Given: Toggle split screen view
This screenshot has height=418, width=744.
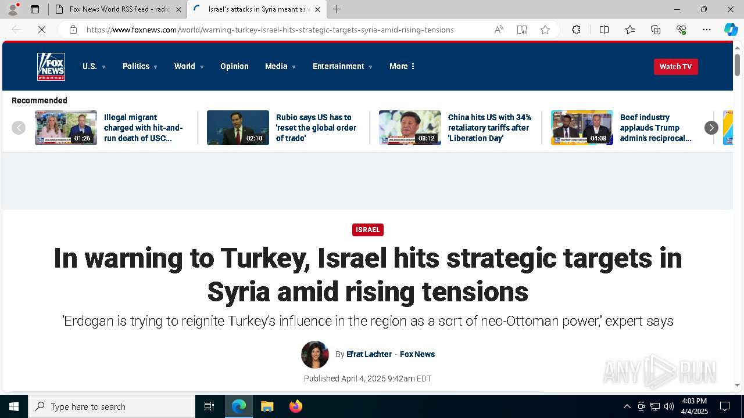Looking at the screenshot, I should pos(604,30).
